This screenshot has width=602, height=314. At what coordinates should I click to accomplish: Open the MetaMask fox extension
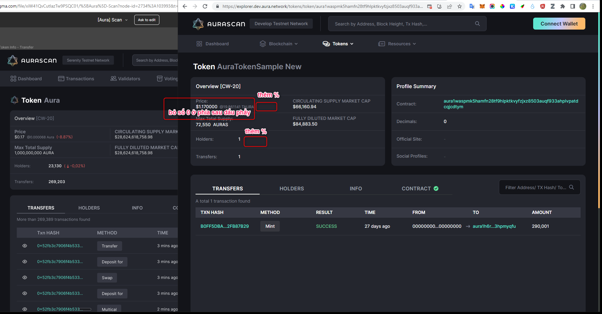click(482, 6)
